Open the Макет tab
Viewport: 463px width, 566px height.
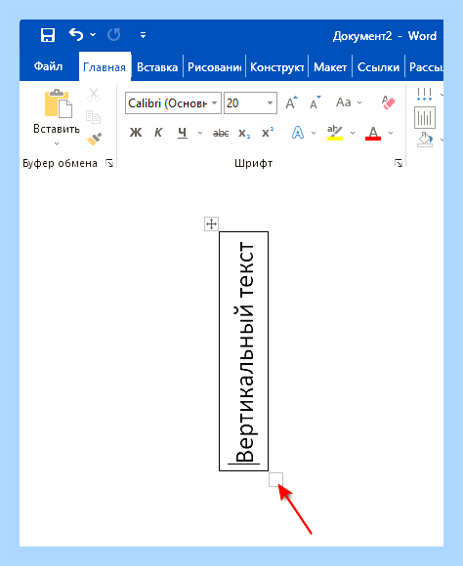pos(330,67)
